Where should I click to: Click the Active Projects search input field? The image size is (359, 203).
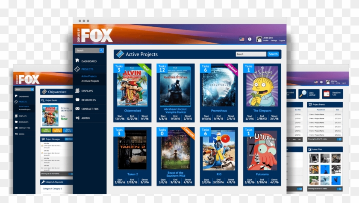(x=251, y=54)
